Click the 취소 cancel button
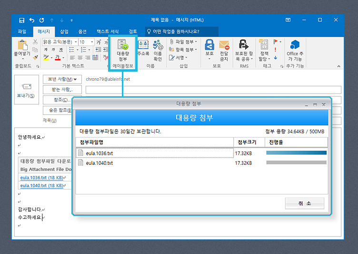The width and height of the screenshot is (358, 254). pyautogui.click(x=305, y=203)
